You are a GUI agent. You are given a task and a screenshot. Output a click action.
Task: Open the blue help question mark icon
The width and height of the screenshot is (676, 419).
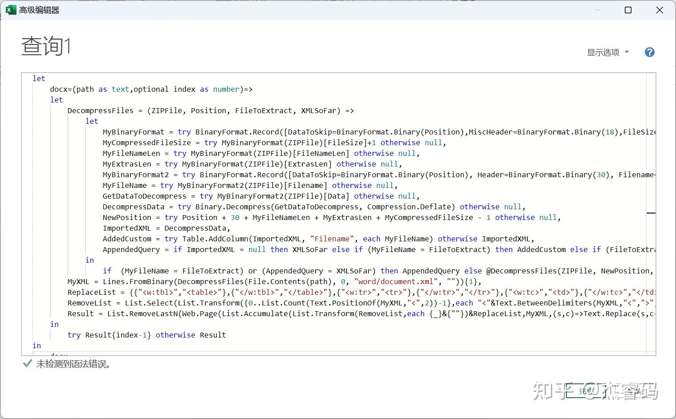coord(649,52)
